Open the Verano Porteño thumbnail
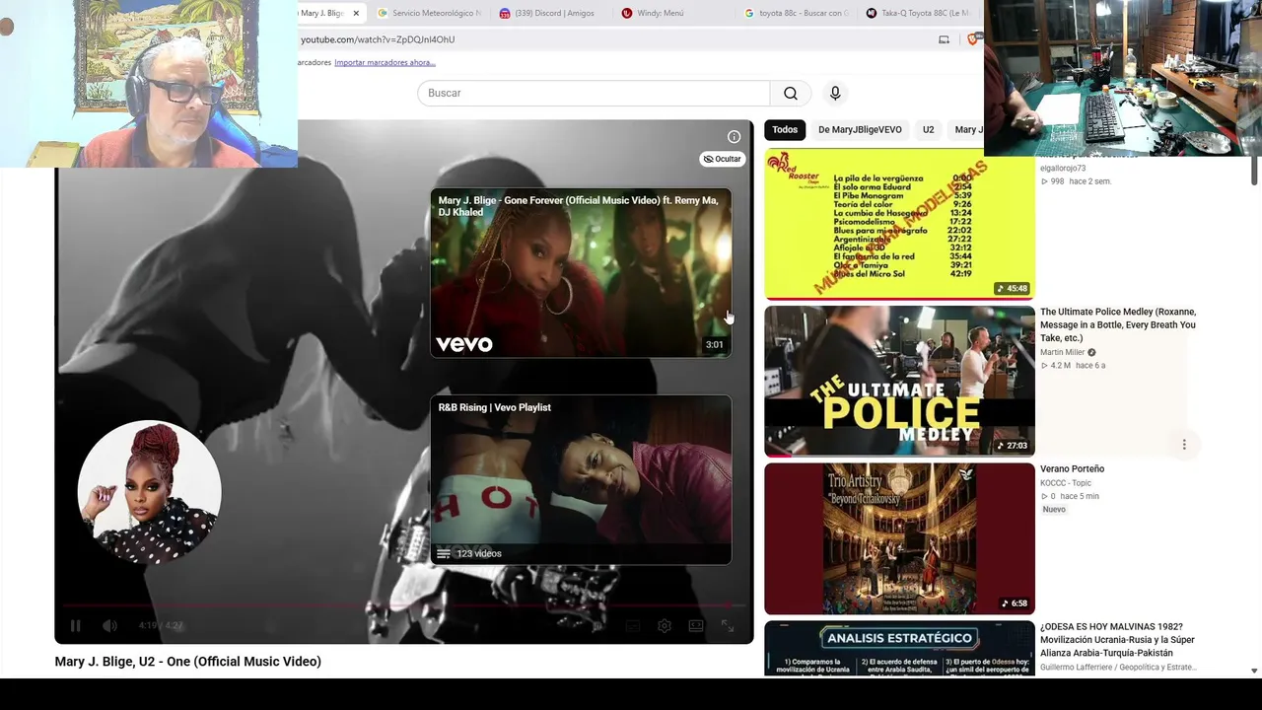This screenshot has width=1262, height=710. click(899, 538)
